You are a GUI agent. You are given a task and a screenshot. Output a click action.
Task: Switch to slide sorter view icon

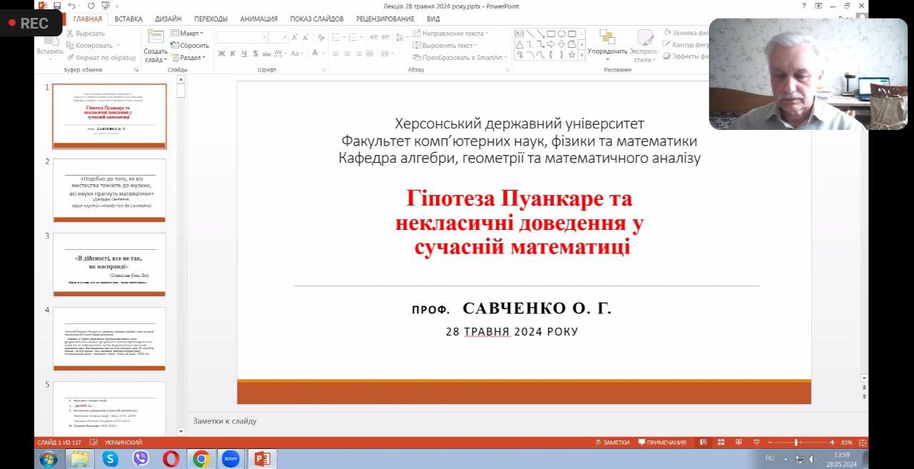pos(720,443)
